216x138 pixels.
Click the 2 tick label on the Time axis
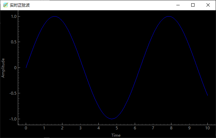pyautogui.click(x=62, y=128)
